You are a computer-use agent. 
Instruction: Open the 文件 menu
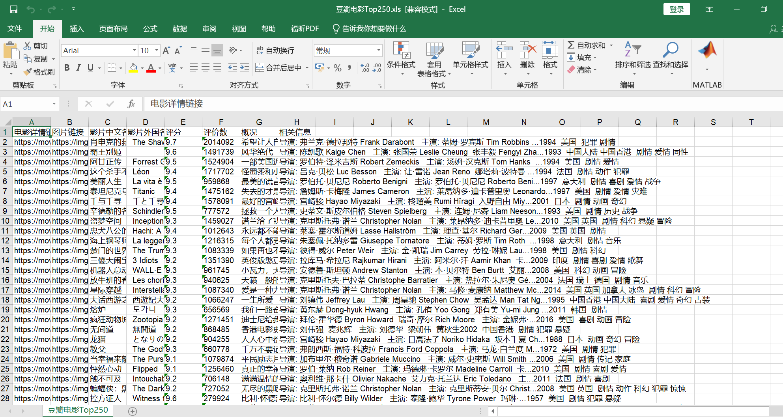point(15,28)
